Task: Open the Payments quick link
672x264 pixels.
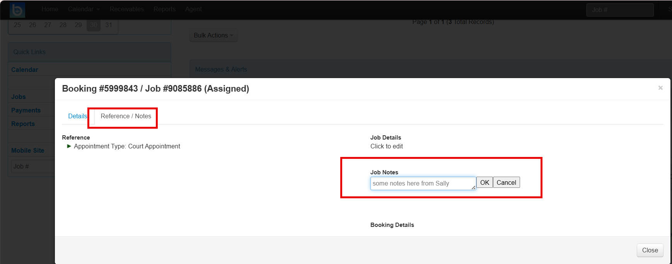Action: (26, 110)
